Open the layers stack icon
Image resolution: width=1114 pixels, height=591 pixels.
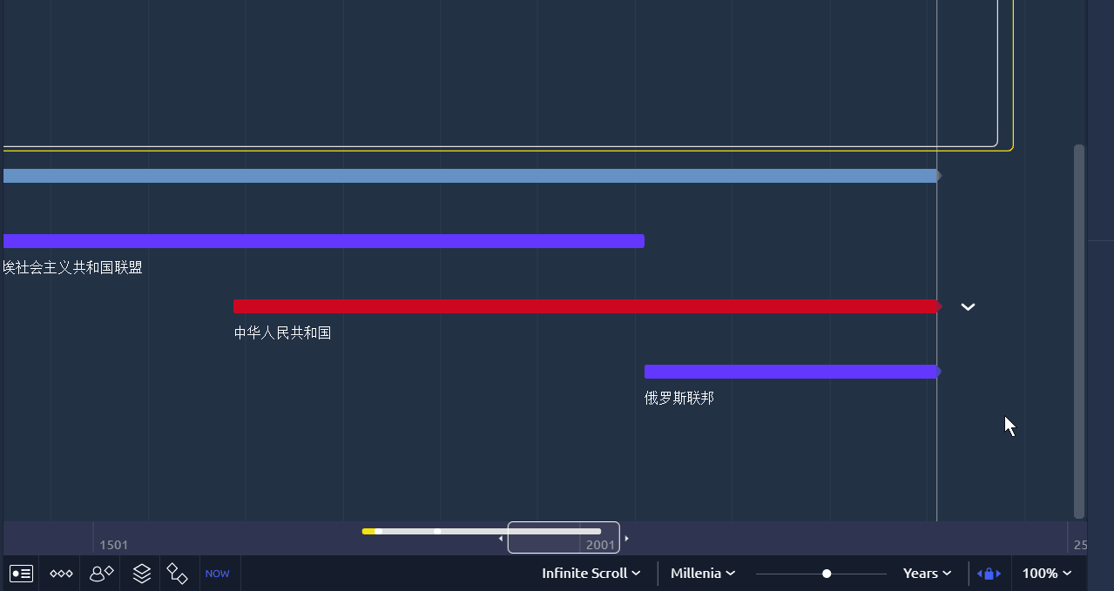pyautogui.click(x=142, y=574)
